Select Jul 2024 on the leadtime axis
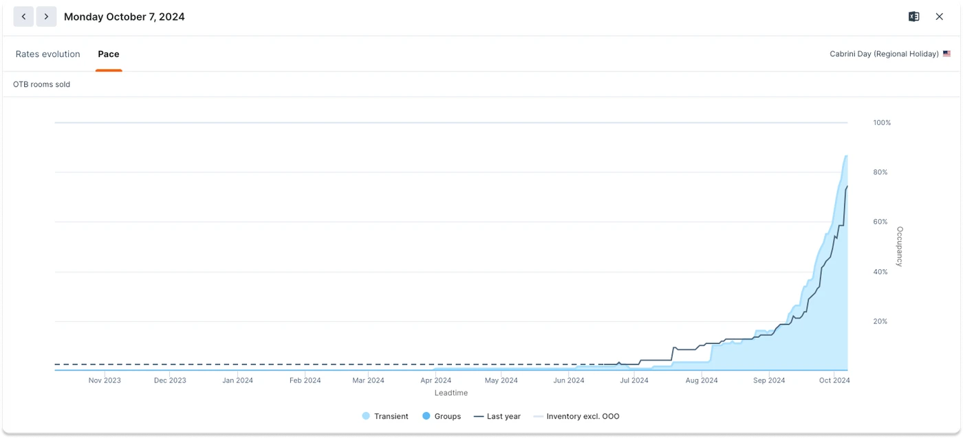963x438 pixels. click(x=634, y=380)
